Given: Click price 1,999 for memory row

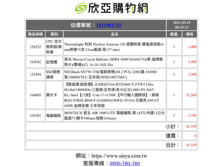Looking at the screenshot, I should pyautogui.click(x=192, y=62).
